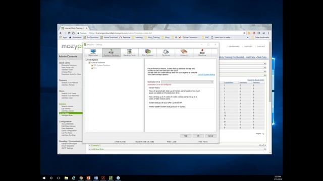Viewport: 323px width, 181px height.
Task: Open Adobe Acrobat from the taskbar
Action: 103,178
